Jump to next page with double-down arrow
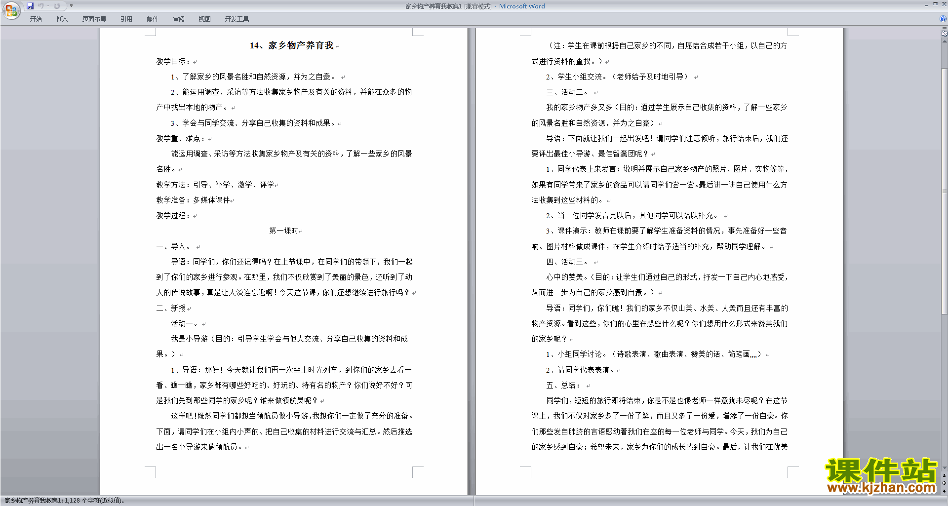The image size is (948, 506). 944,491
